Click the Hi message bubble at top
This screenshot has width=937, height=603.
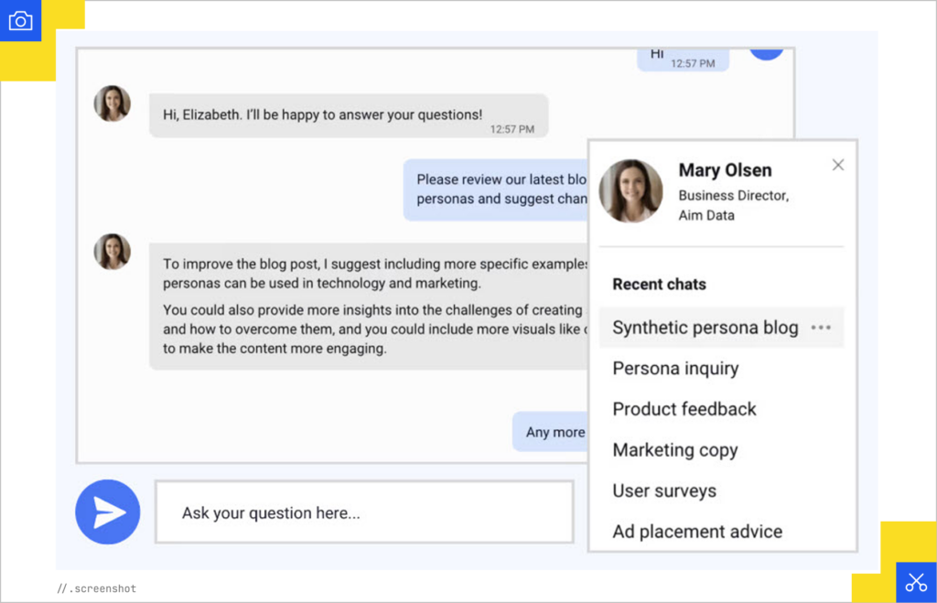pyautogui.click(x=683, y=59)
